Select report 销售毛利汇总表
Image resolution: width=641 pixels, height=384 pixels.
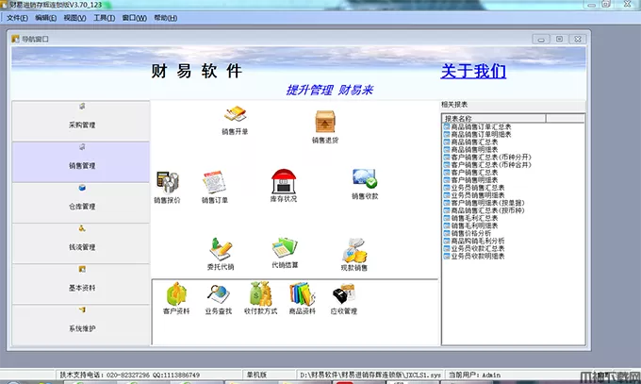tap(471, 218)
